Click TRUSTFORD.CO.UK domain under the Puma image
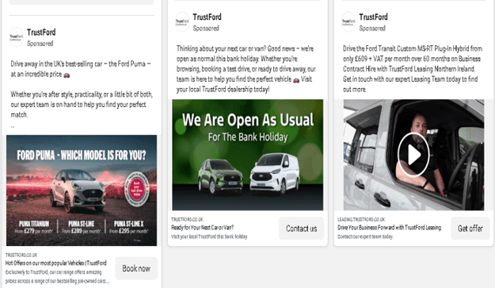 pyautogui.click(x=21, y=255)
